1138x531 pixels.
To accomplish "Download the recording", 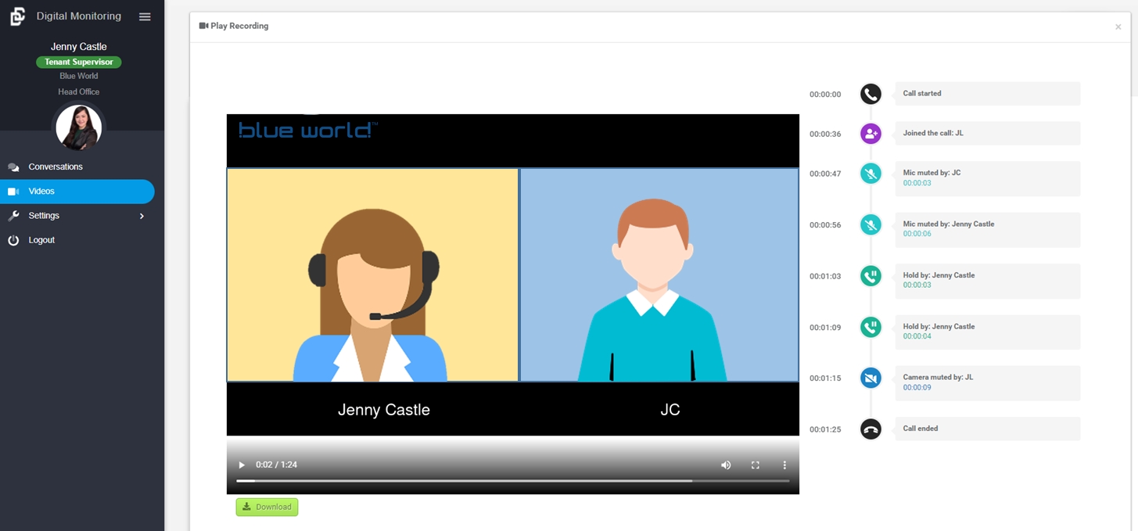I will point(267,507).
